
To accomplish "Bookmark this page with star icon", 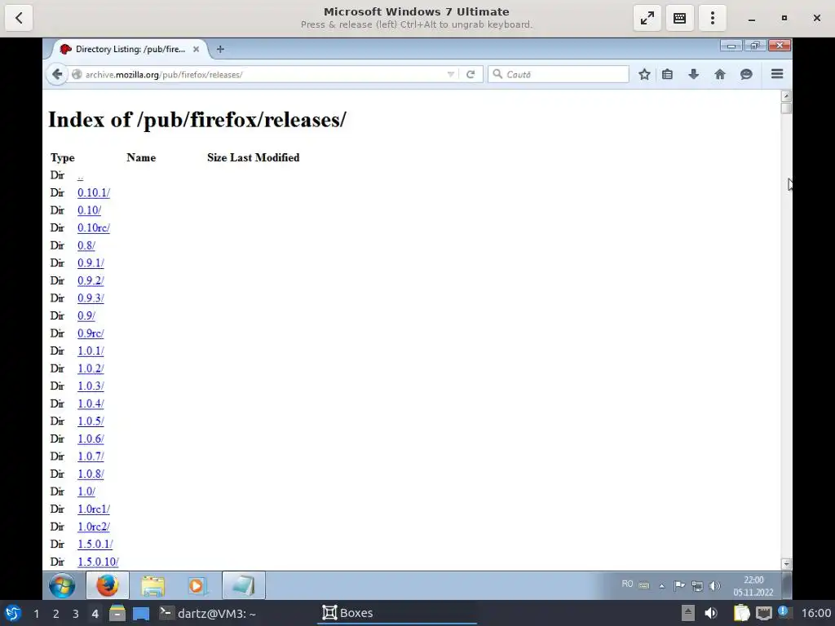I will tap(644, 74).
